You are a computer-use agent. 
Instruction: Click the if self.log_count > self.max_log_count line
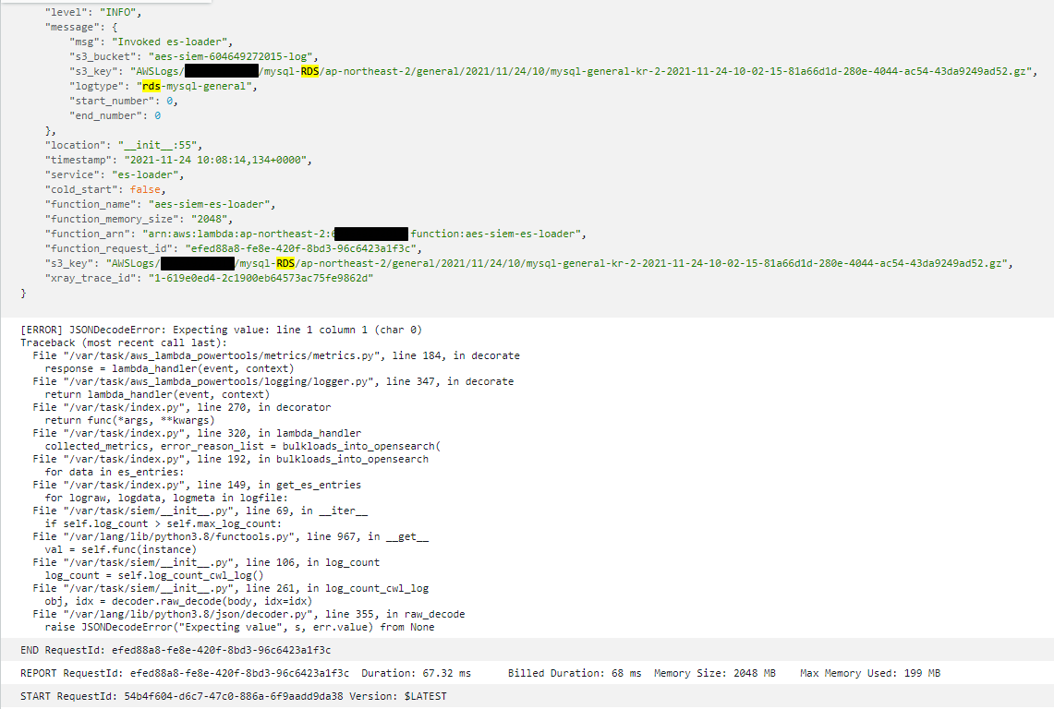pos(164,523)
